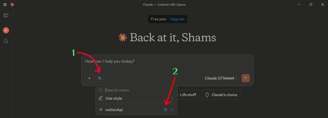Start a new chat with orange plus
The height and width of the screenshot is (118, 328).
coord(6,30)
